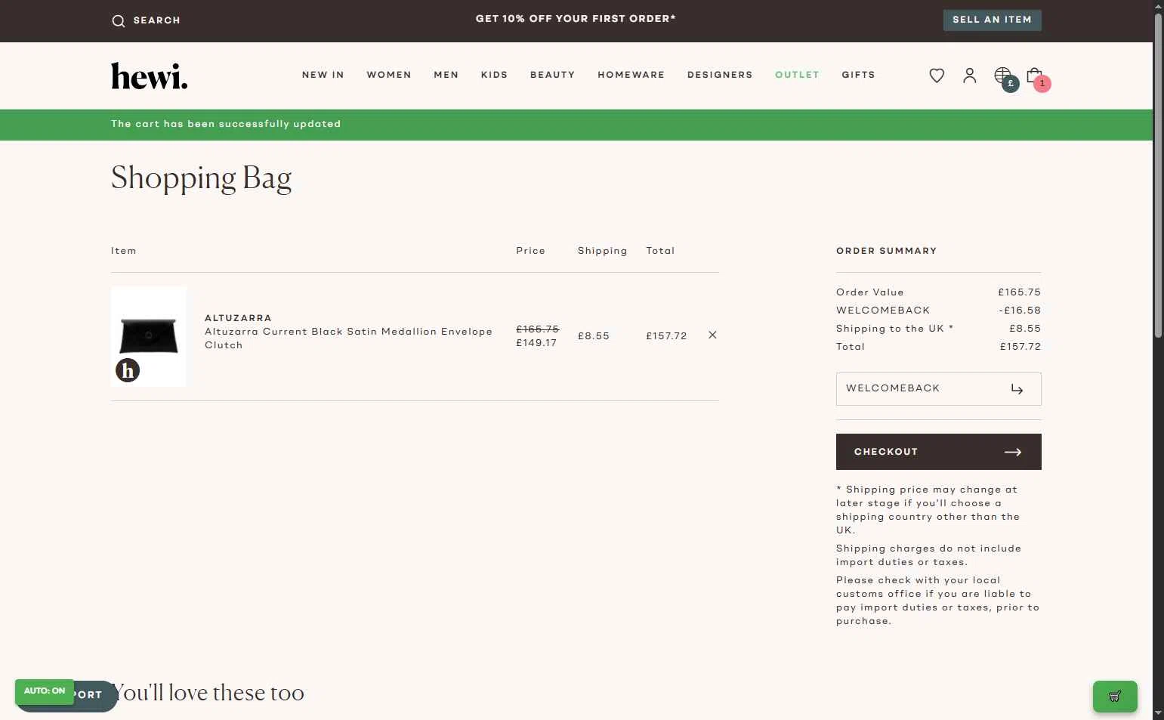
Task: Click the Checkout button
Action: [x=938, y=452]
